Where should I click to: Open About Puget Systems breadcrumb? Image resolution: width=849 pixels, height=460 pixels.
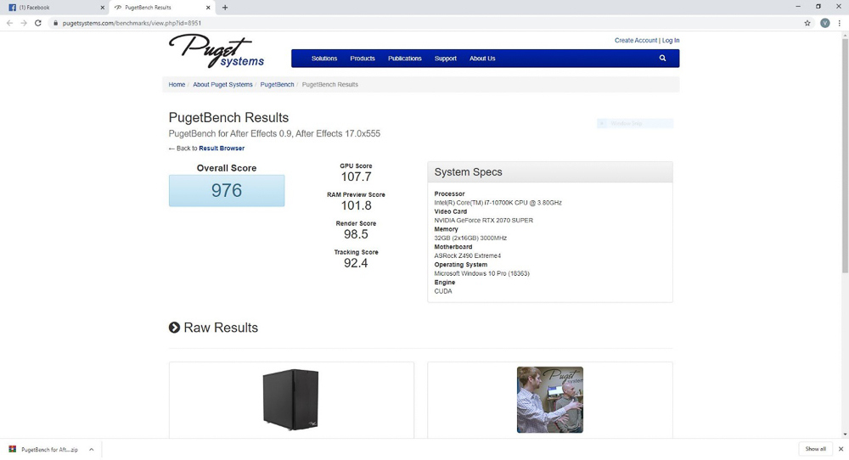[x=222, y=84]
